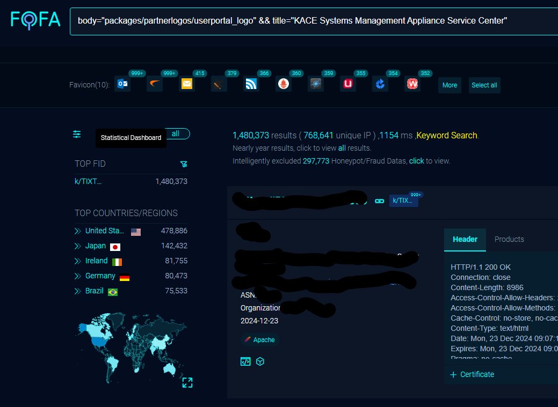Expand the Brazil country row
558x407 pixels.
(x=77, y=291)
